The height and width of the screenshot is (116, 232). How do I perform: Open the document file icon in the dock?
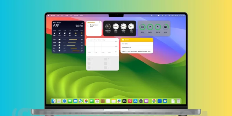[x=173, y=101]
